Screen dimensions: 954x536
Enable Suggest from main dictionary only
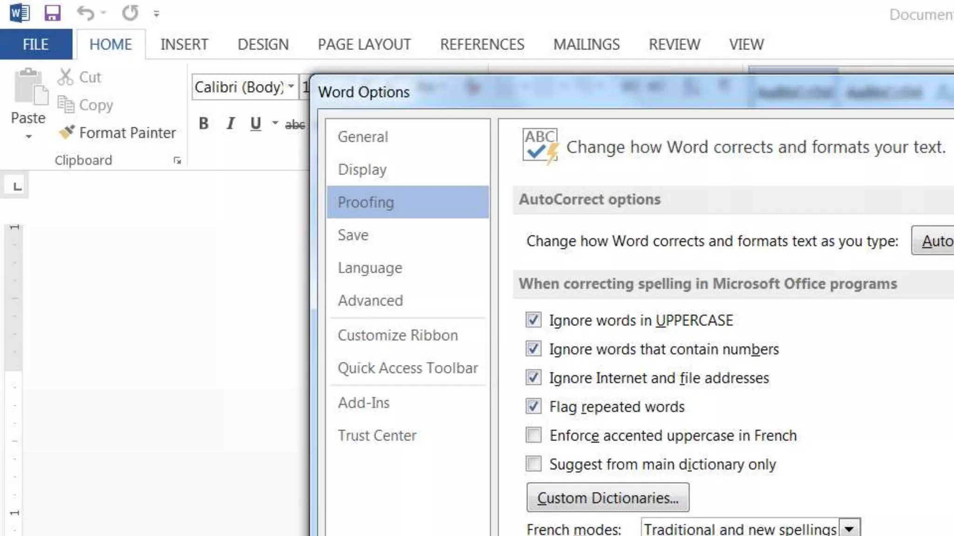pyautogui.click(x=533, y=464)
